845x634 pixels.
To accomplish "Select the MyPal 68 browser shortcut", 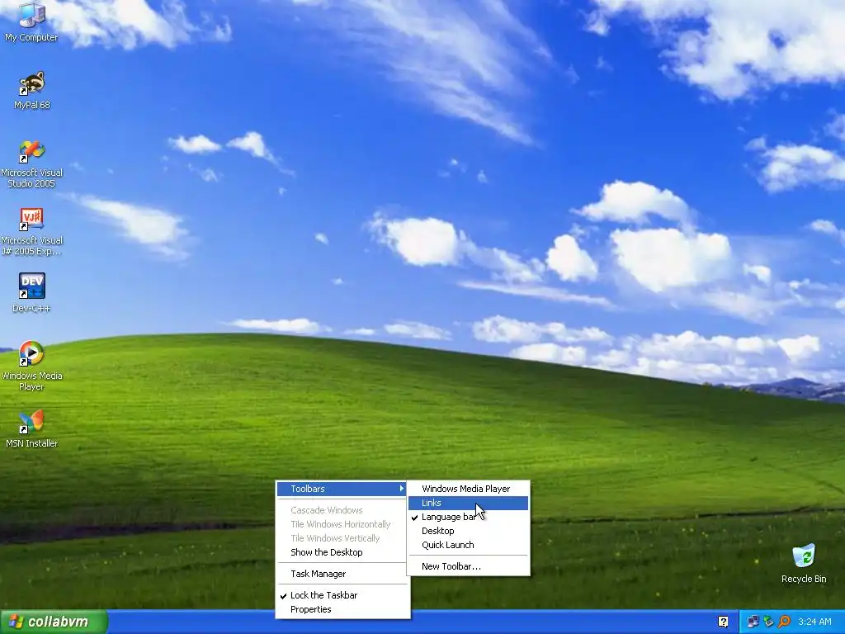I will 31,90.
